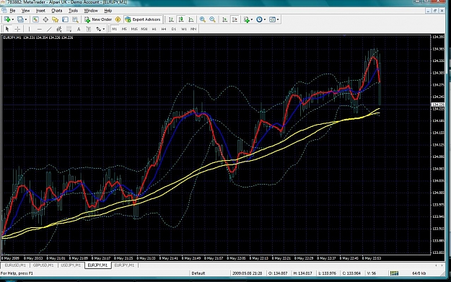Screen dimensions: 451x282
Task: Switch to MN monthly timeframe
Action: click(193, 29)
